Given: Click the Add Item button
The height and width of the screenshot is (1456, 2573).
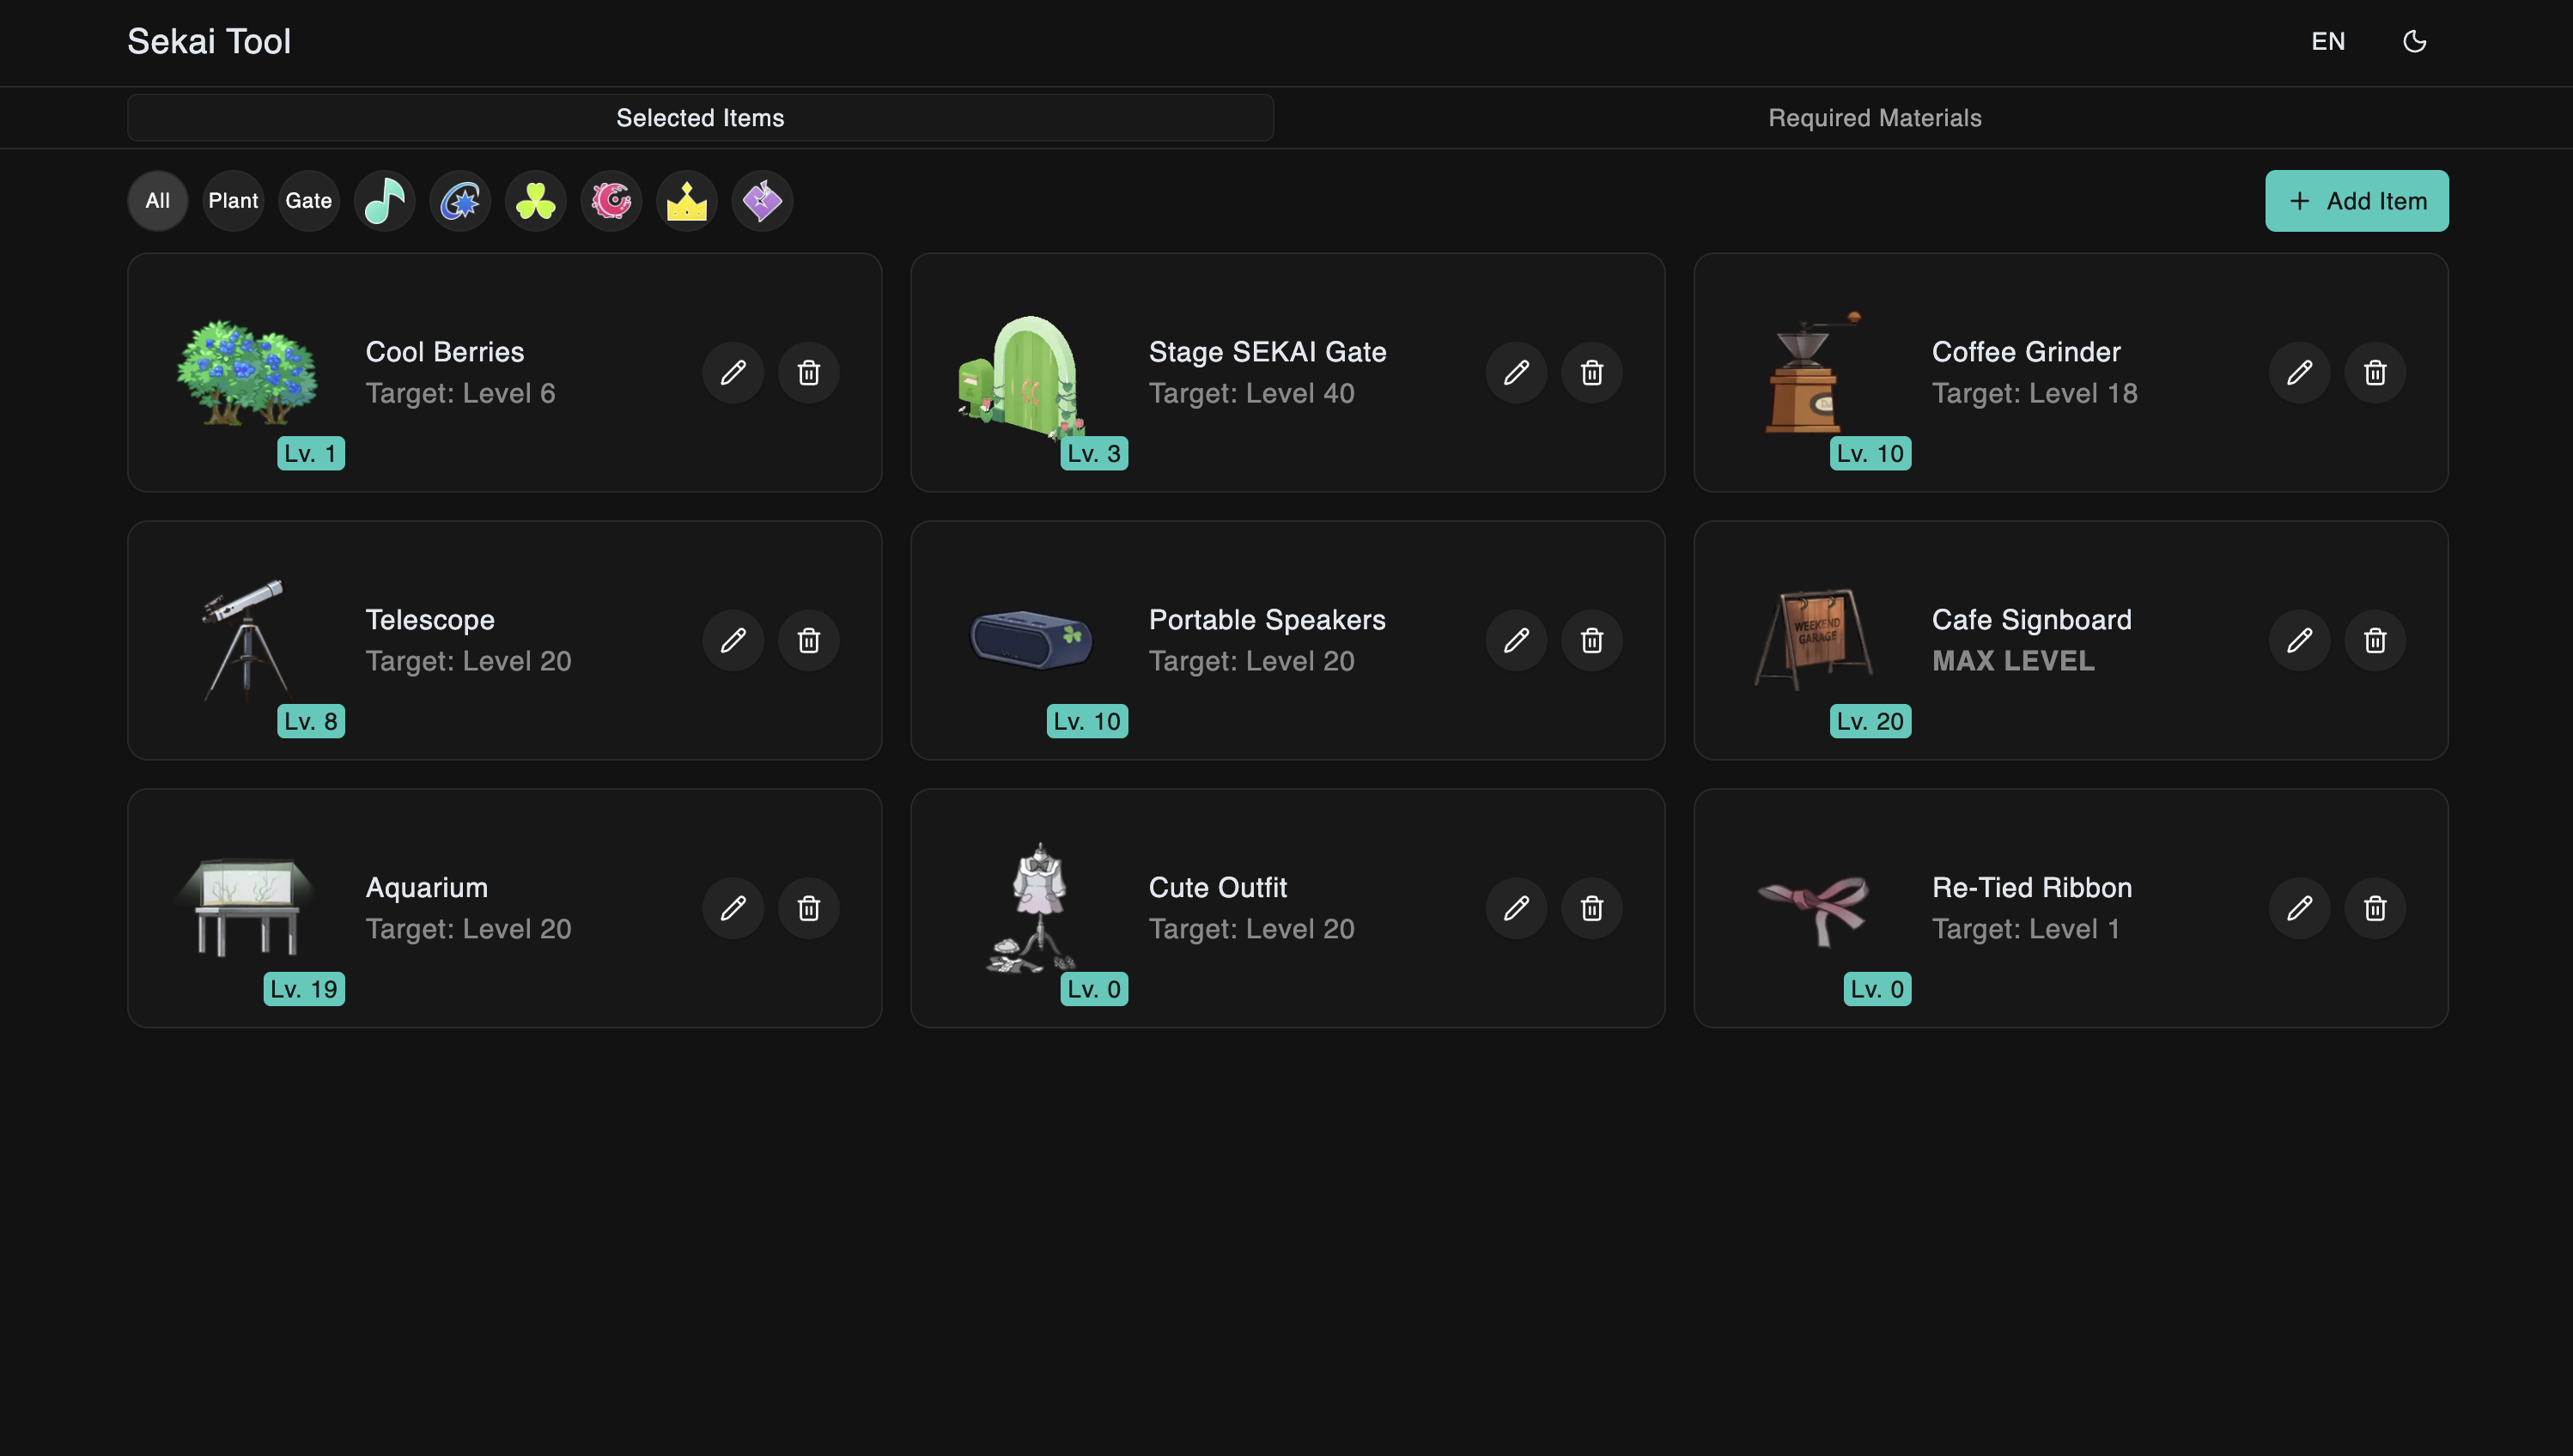Looking at the screenshot, I should pyautogui.click(x=2357, y=201).
